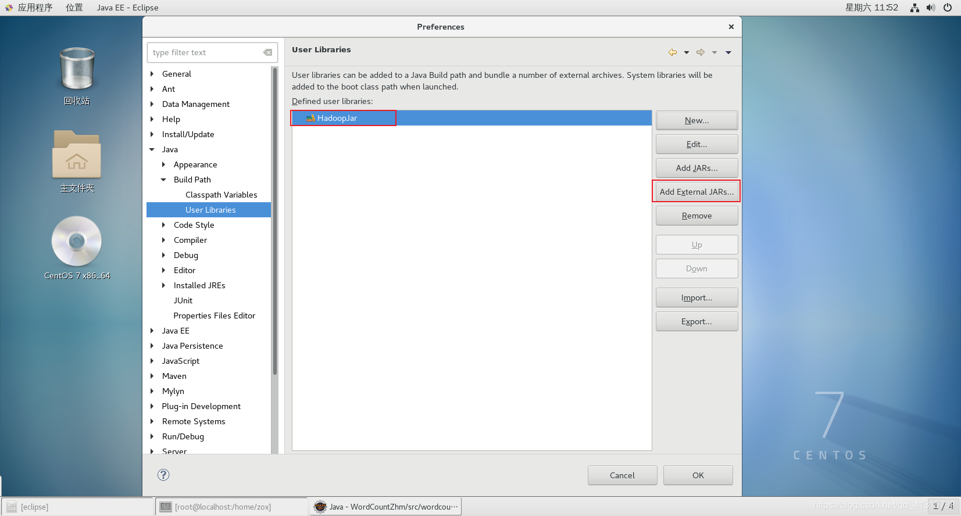Open the 位置 places menu
The width and height of the screenshot is (961, 516).
pyautogui.click(x=74, y=8)
